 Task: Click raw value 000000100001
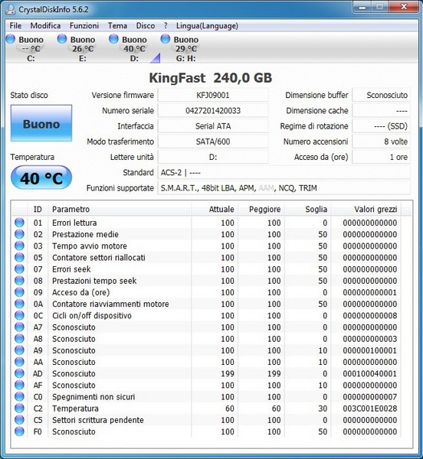coord(370,350)
